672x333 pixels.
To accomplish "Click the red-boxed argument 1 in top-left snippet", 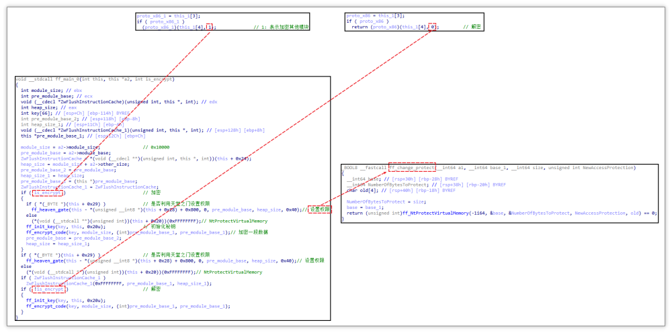I will 210,27.
